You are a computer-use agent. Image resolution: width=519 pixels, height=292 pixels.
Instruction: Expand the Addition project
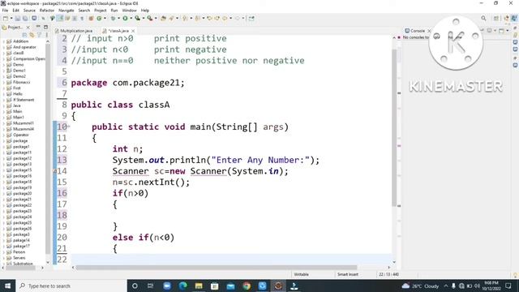tap(4, 41)
